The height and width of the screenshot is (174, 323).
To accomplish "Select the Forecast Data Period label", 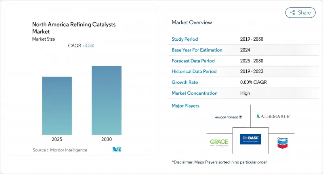I will pyautogui.click(x=193, y=61).
